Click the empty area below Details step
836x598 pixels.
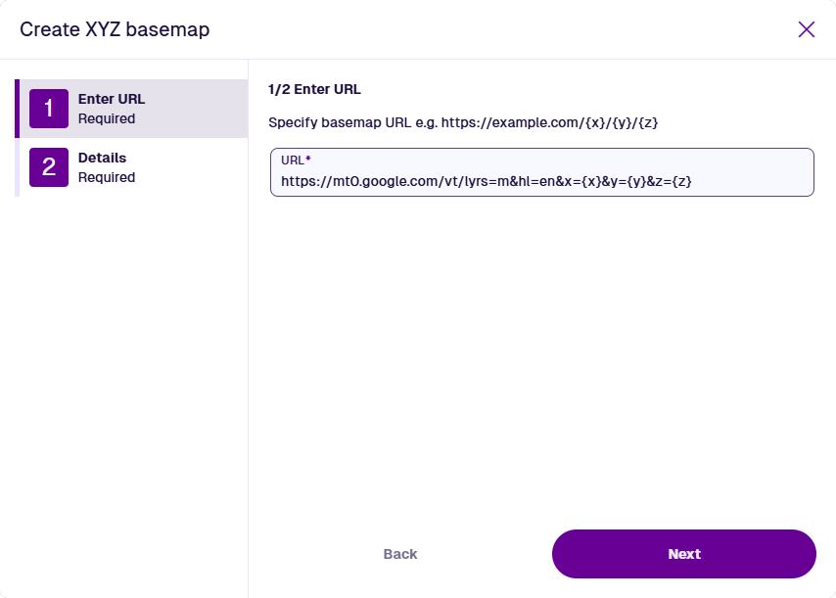pyautogui.click(x=124, y=372)
